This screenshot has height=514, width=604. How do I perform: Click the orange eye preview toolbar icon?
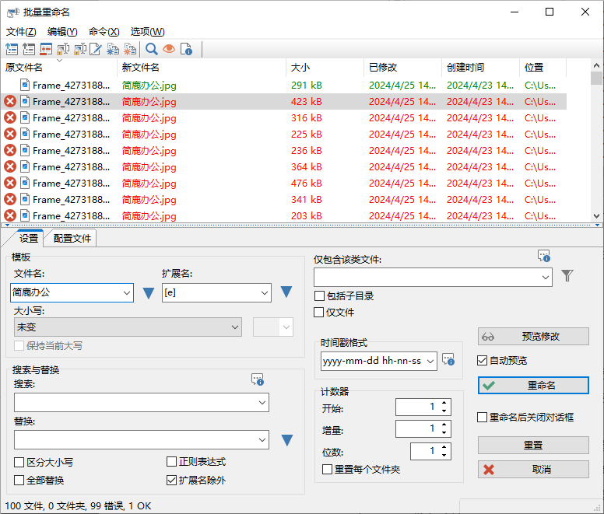click(169, 49)
